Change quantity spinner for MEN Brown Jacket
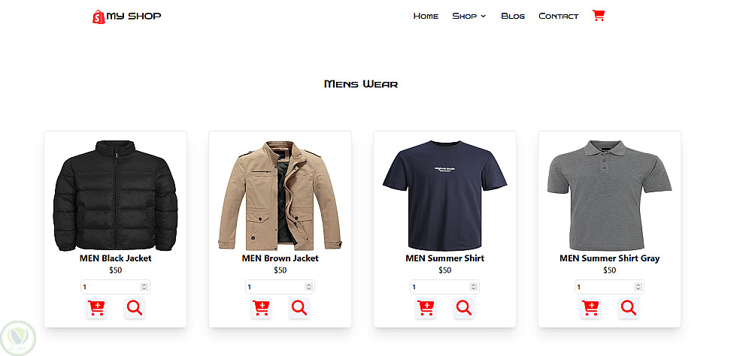Image resolution: width=752 pixels, height=356 pixels. coord(308,287)
